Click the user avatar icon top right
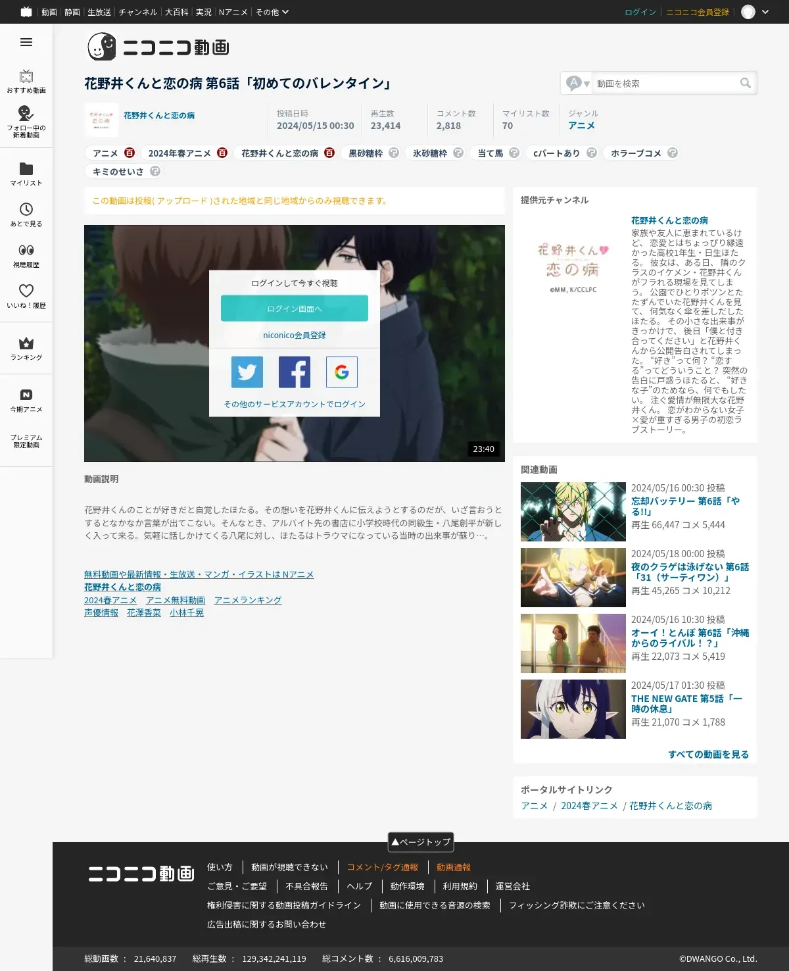The width and height of the screenshot is (789, 971). pos(748,12)
